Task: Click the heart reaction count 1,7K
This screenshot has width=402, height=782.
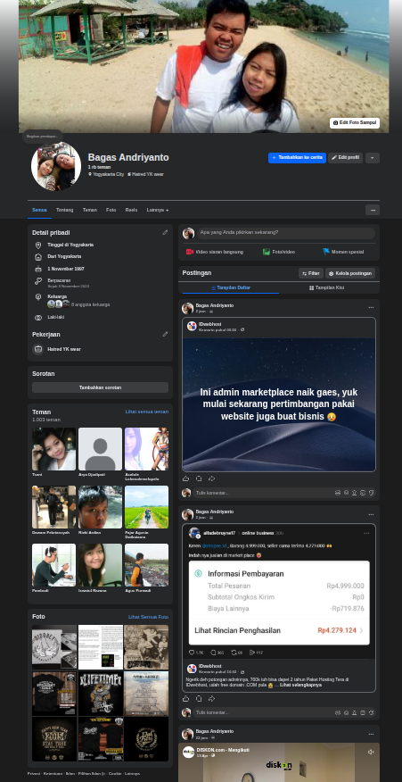Action: 196,653
